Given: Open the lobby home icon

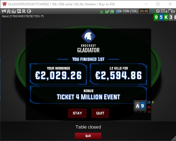Looking at the screenshot, I should pos(9,11).
